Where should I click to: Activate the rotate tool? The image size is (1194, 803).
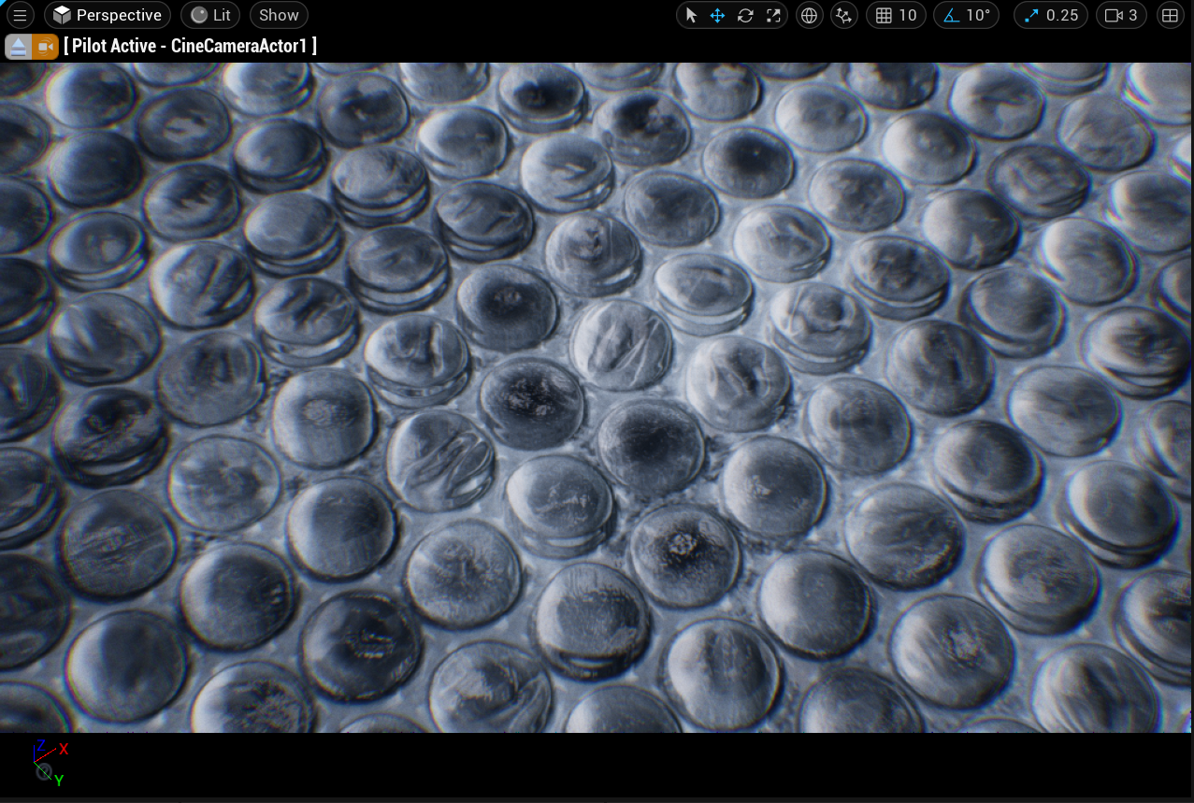[x=745, y=15]
